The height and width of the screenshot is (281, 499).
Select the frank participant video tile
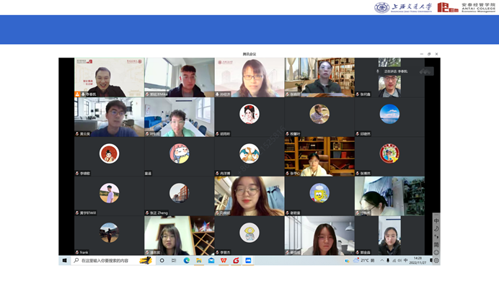point(109,236)
